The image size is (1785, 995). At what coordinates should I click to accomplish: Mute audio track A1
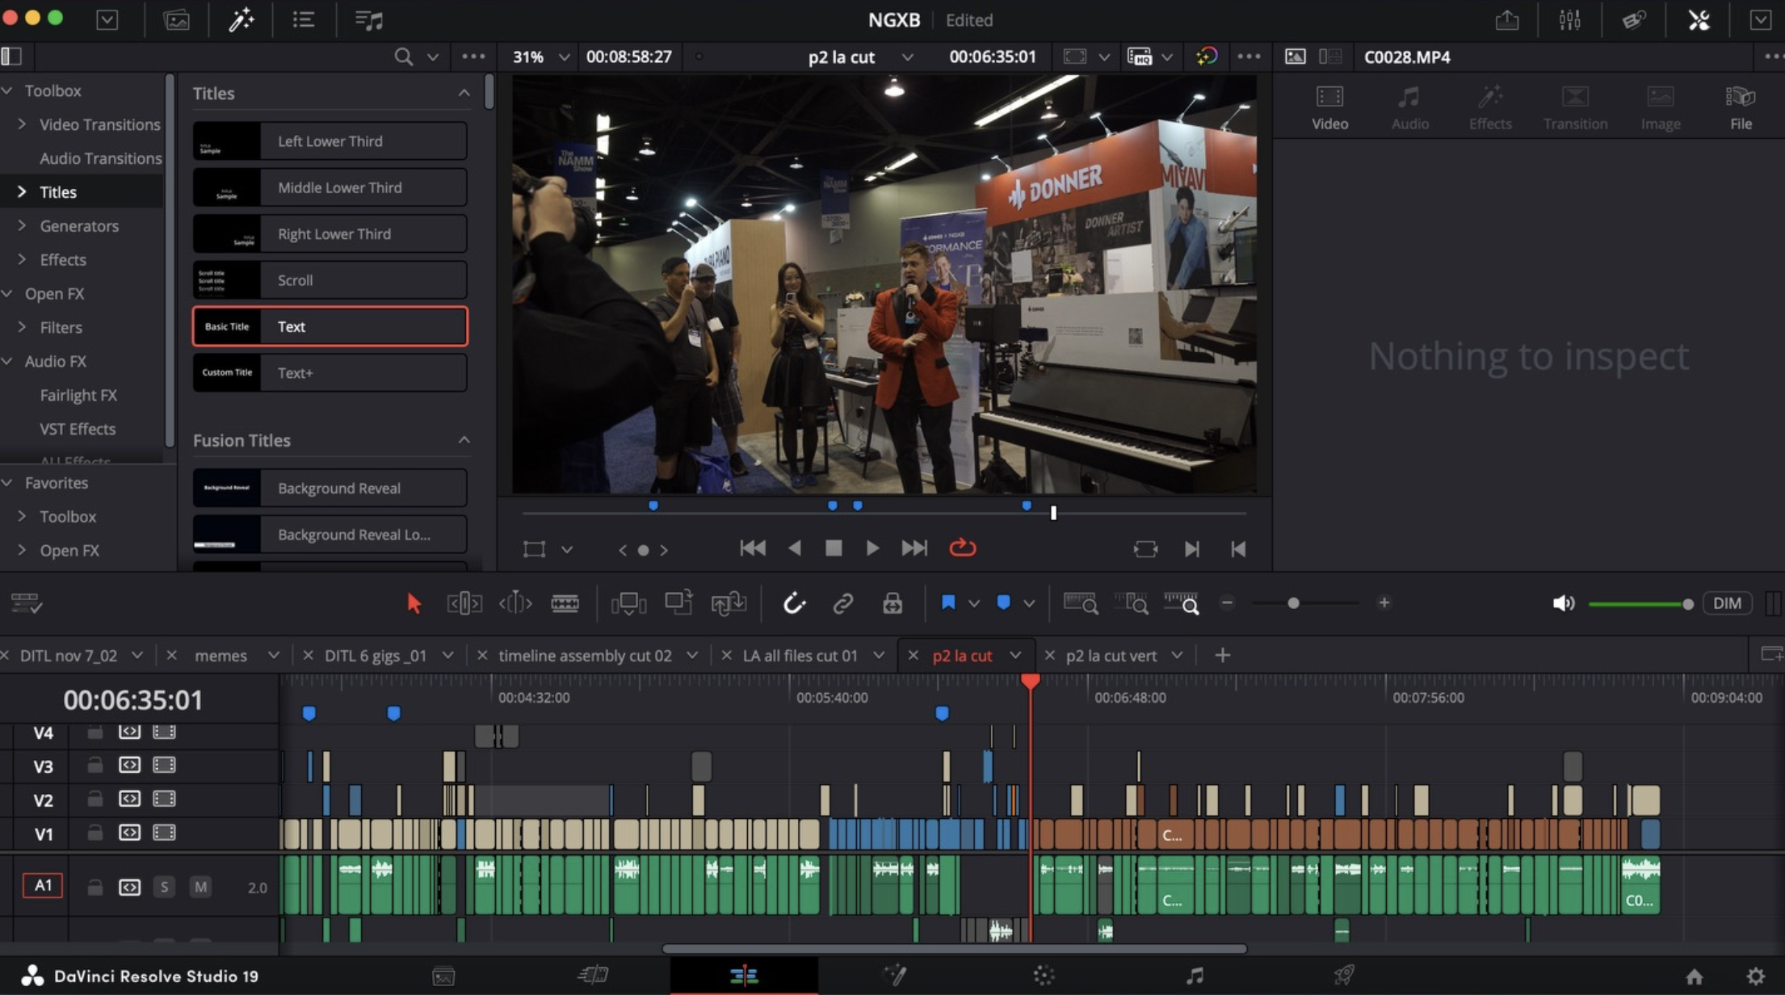coord(200,887)
